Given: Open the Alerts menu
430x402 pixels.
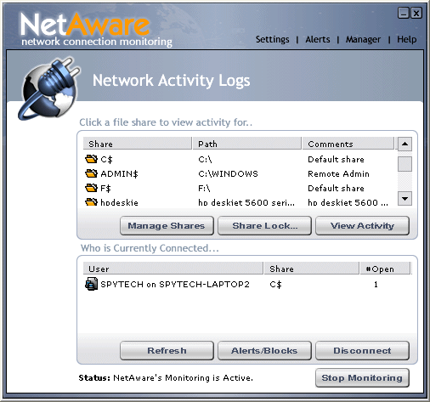Looking at the screenshot, I should tap(318, 39).
